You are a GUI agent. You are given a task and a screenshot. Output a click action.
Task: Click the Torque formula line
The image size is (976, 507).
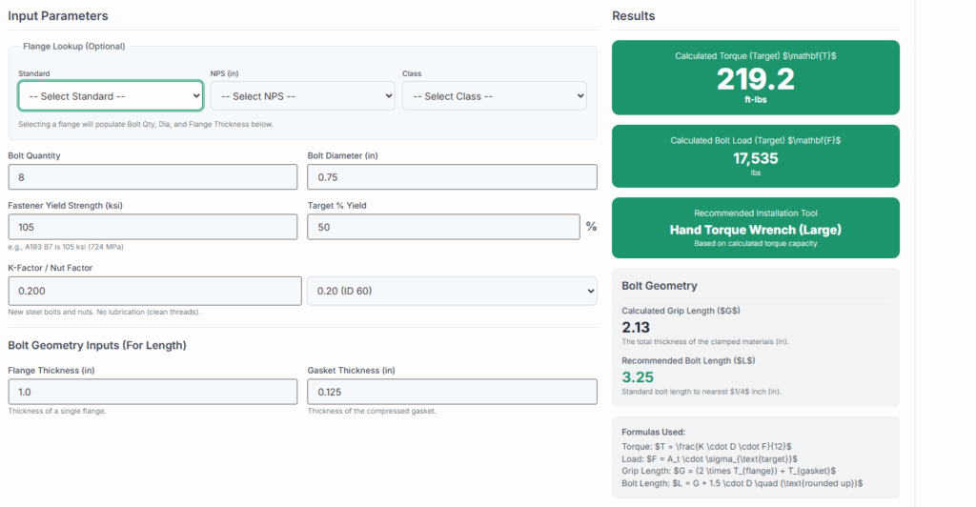pos(706,447)
